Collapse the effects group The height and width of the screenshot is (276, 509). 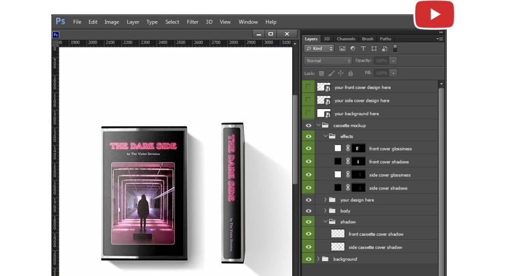click(x=325, y=136)
